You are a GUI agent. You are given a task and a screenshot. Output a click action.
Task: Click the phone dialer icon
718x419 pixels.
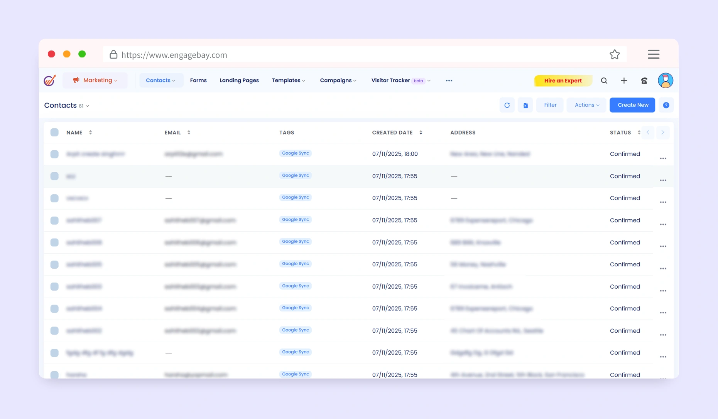[x=644, y=81]
